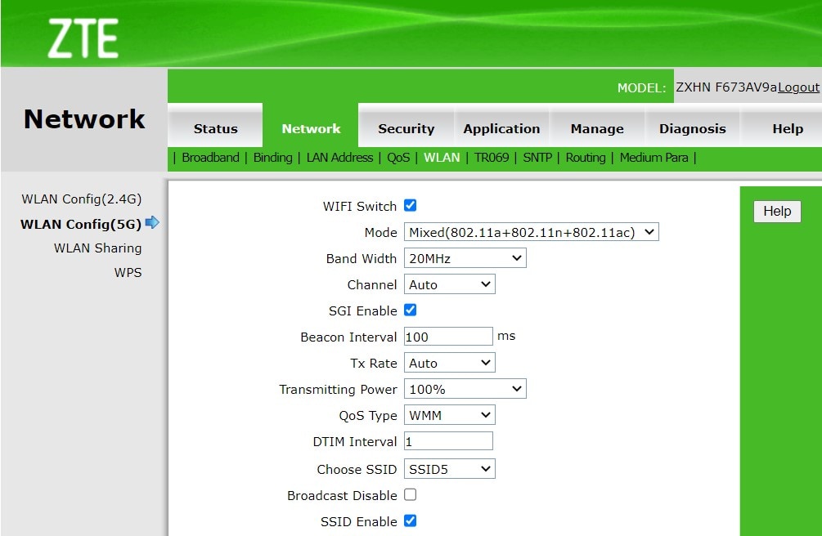
Task: Open the Choose SSID dropdown
Action: (449, 469)
